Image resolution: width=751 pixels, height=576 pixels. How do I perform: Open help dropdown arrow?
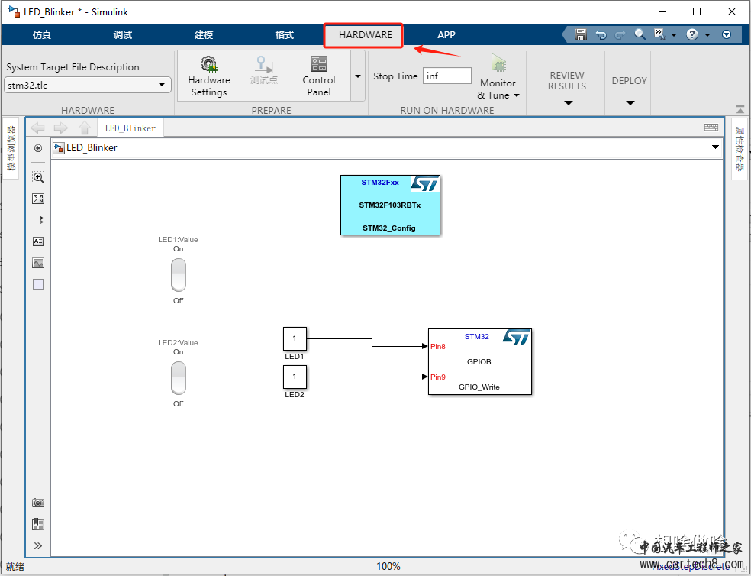707,34
